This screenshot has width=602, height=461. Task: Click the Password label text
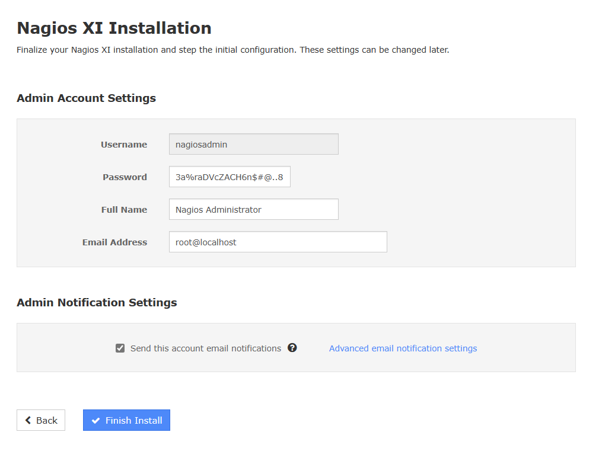125,177
